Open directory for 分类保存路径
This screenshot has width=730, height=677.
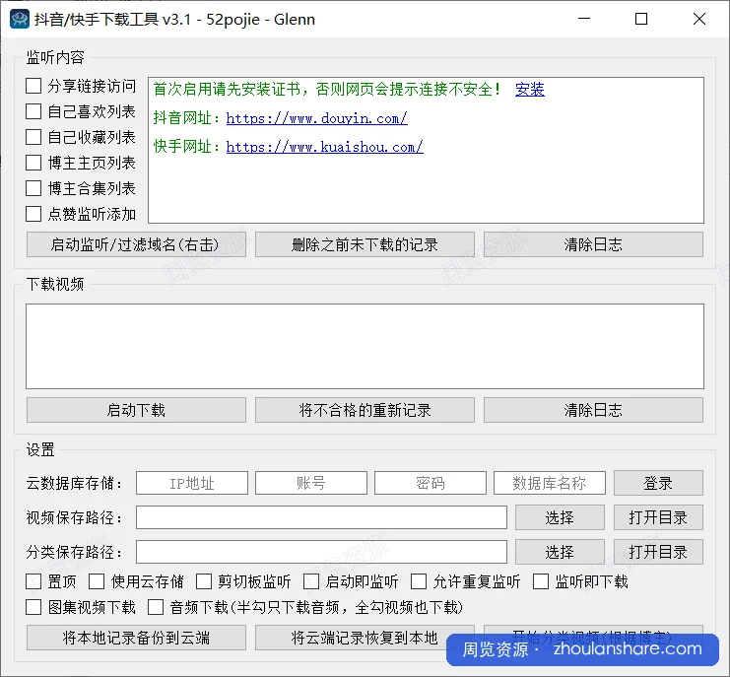coord(658,552)
